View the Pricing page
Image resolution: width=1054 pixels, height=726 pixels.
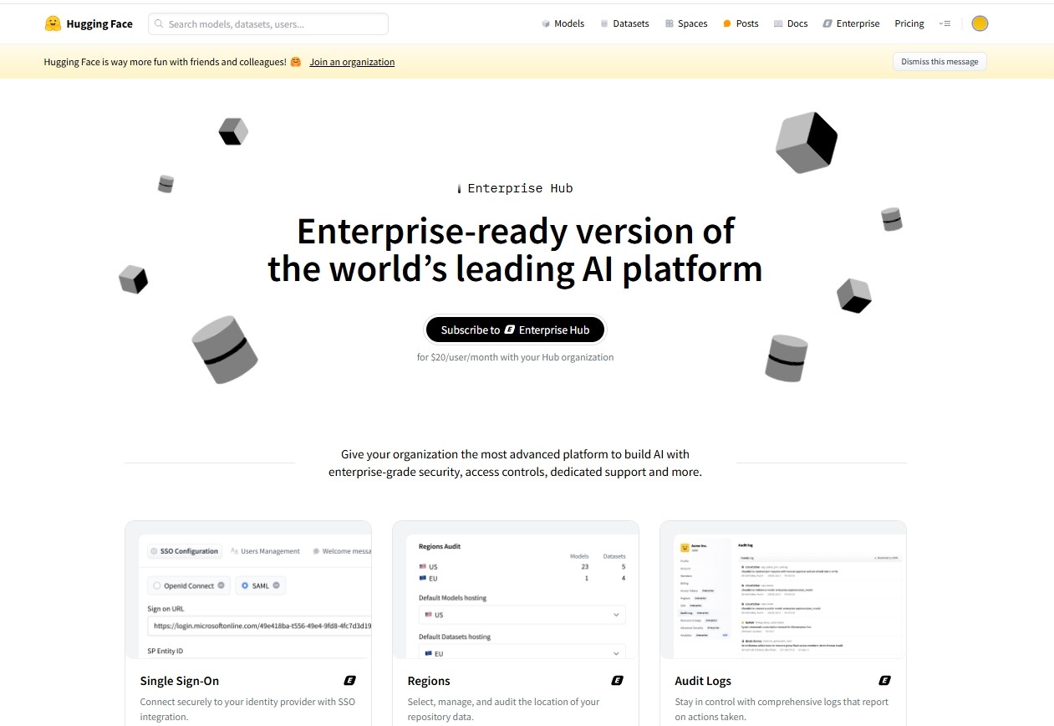(909, 23)
